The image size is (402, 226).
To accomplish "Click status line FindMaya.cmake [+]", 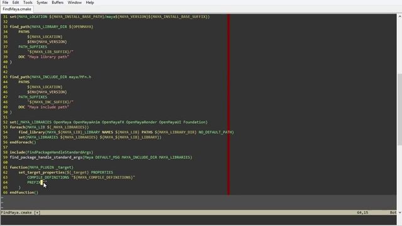I will 21,212.
